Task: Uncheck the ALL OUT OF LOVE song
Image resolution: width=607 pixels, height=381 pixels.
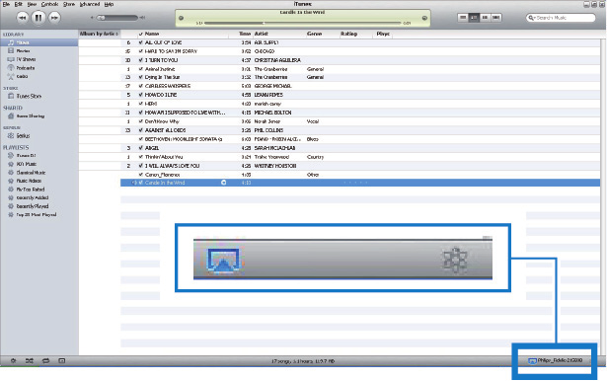Action: 141,42
